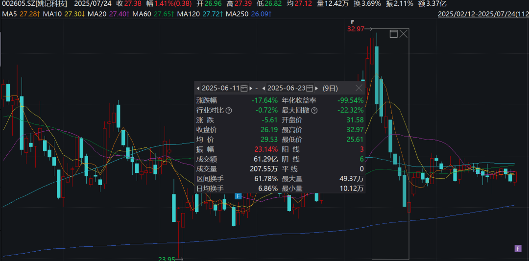
Task: Click the 涨跌 value -5.61
Action: pos(269,120)
